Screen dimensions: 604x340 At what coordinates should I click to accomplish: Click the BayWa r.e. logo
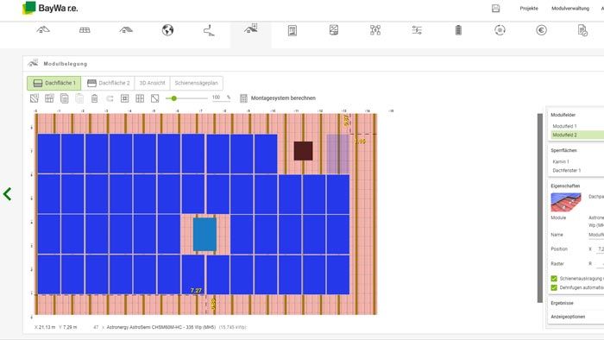tap(50, 8)
